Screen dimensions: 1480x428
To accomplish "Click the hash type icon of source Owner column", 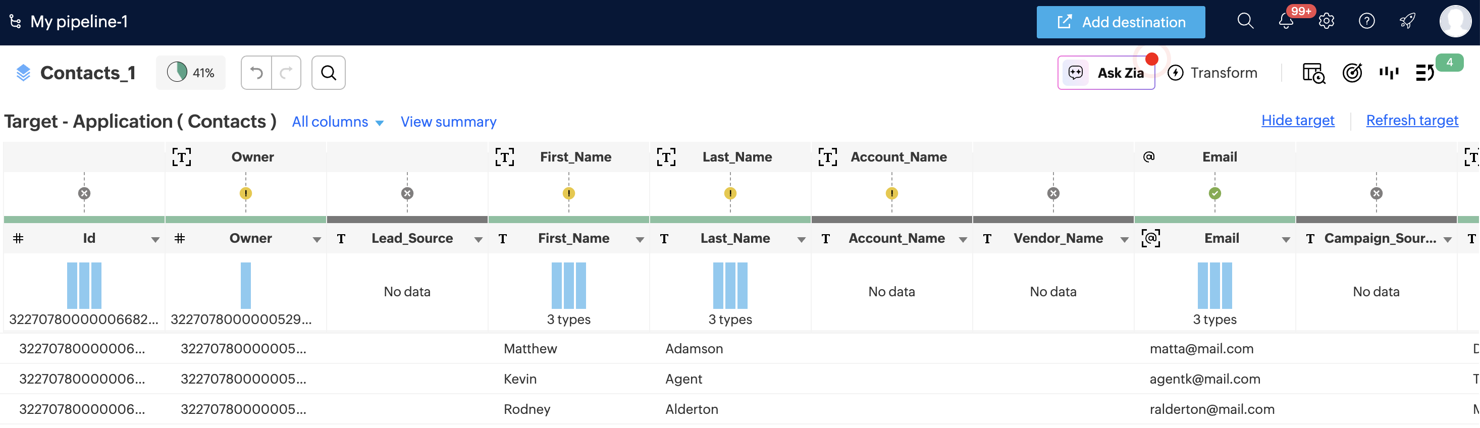I will (180, 238).
